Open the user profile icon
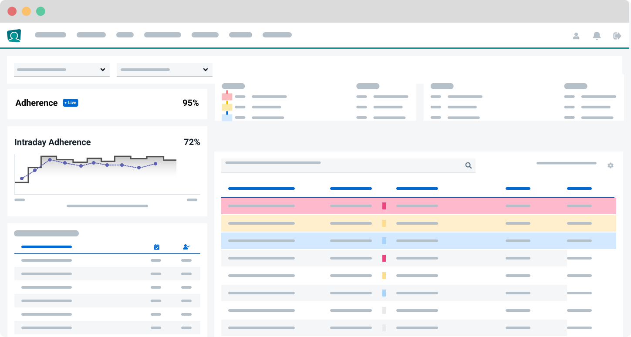 pos(576,36)
